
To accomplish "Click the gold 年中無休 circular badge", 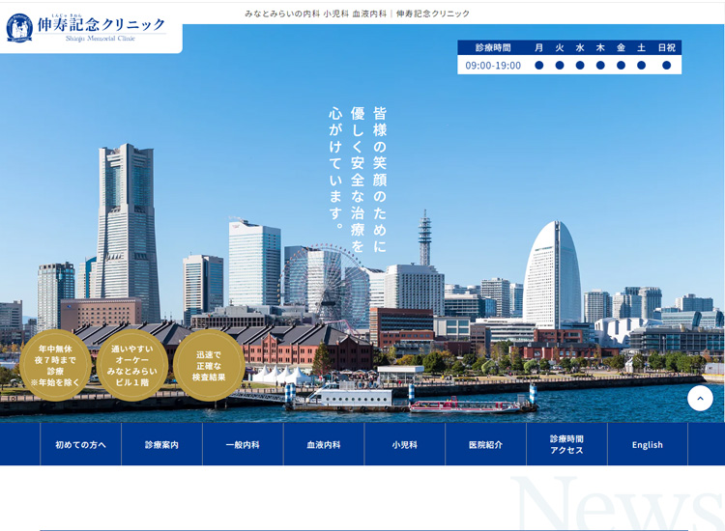I will [x=56, y=365].
